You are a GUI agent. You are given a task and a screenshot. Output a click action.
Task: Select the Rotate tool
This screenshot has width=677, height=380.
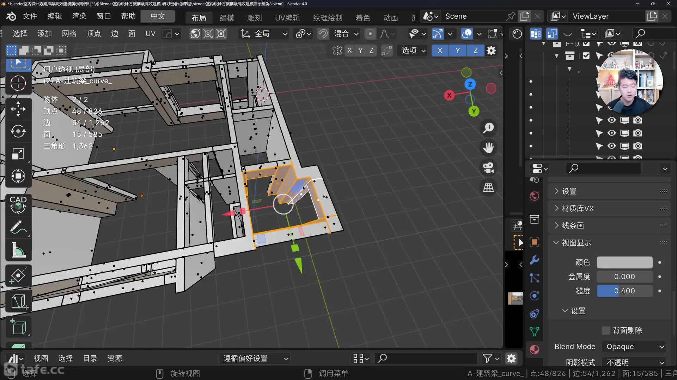coord(18,131)
